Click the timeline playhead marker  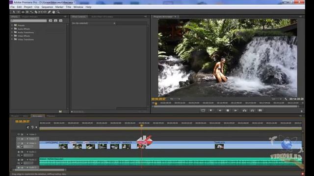coord(142,126)
